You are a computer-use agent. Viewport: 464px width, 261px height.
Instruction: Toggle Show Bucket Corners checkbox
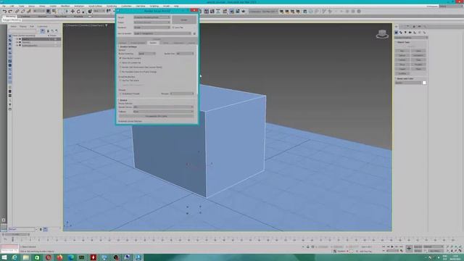click(x=120, y=58)
